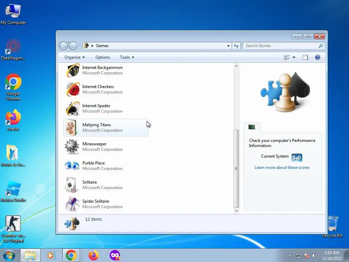
Task: Select the Minesweeper name text
Action: (94, 144)
